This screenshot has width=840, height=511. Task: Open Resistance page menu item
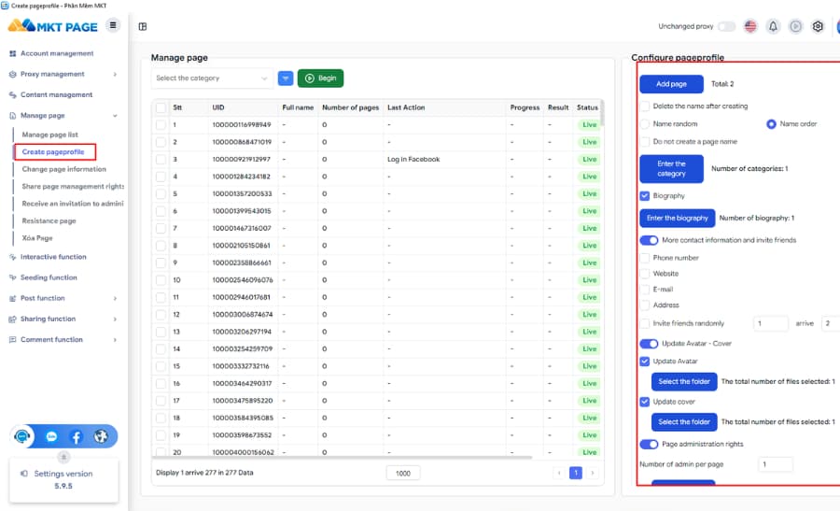pos(49,220)
